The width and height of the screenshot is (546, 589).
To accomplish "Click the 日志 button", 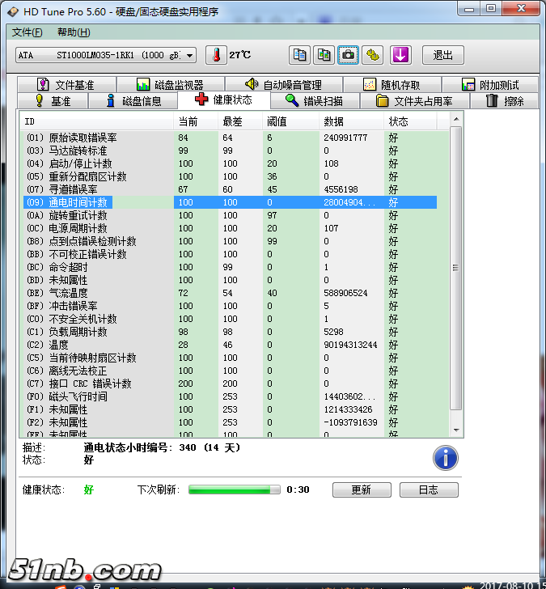I will (429, 489).
